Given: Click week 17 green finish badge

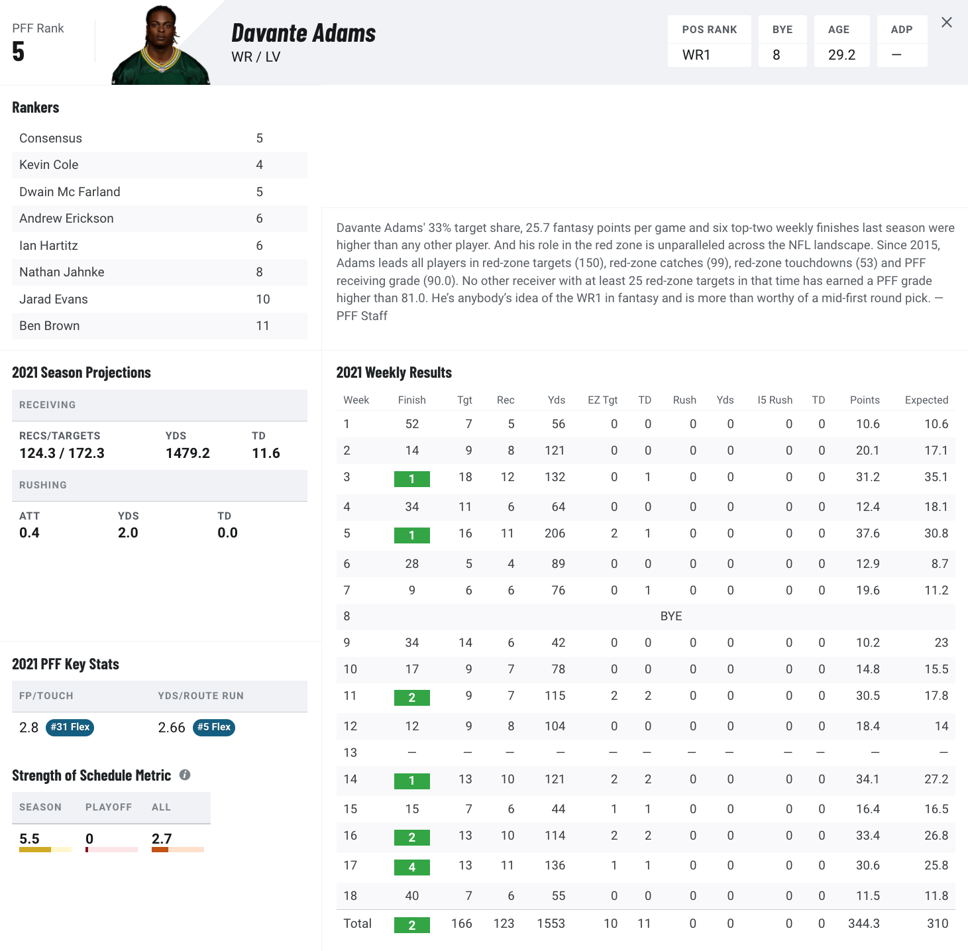Looking at the screenshot, I should click(412, 867).
